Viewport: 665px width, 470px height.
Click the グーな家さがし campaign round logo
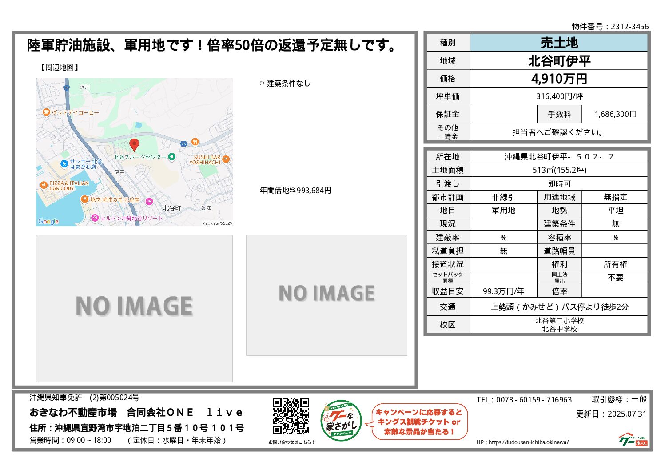341,421
